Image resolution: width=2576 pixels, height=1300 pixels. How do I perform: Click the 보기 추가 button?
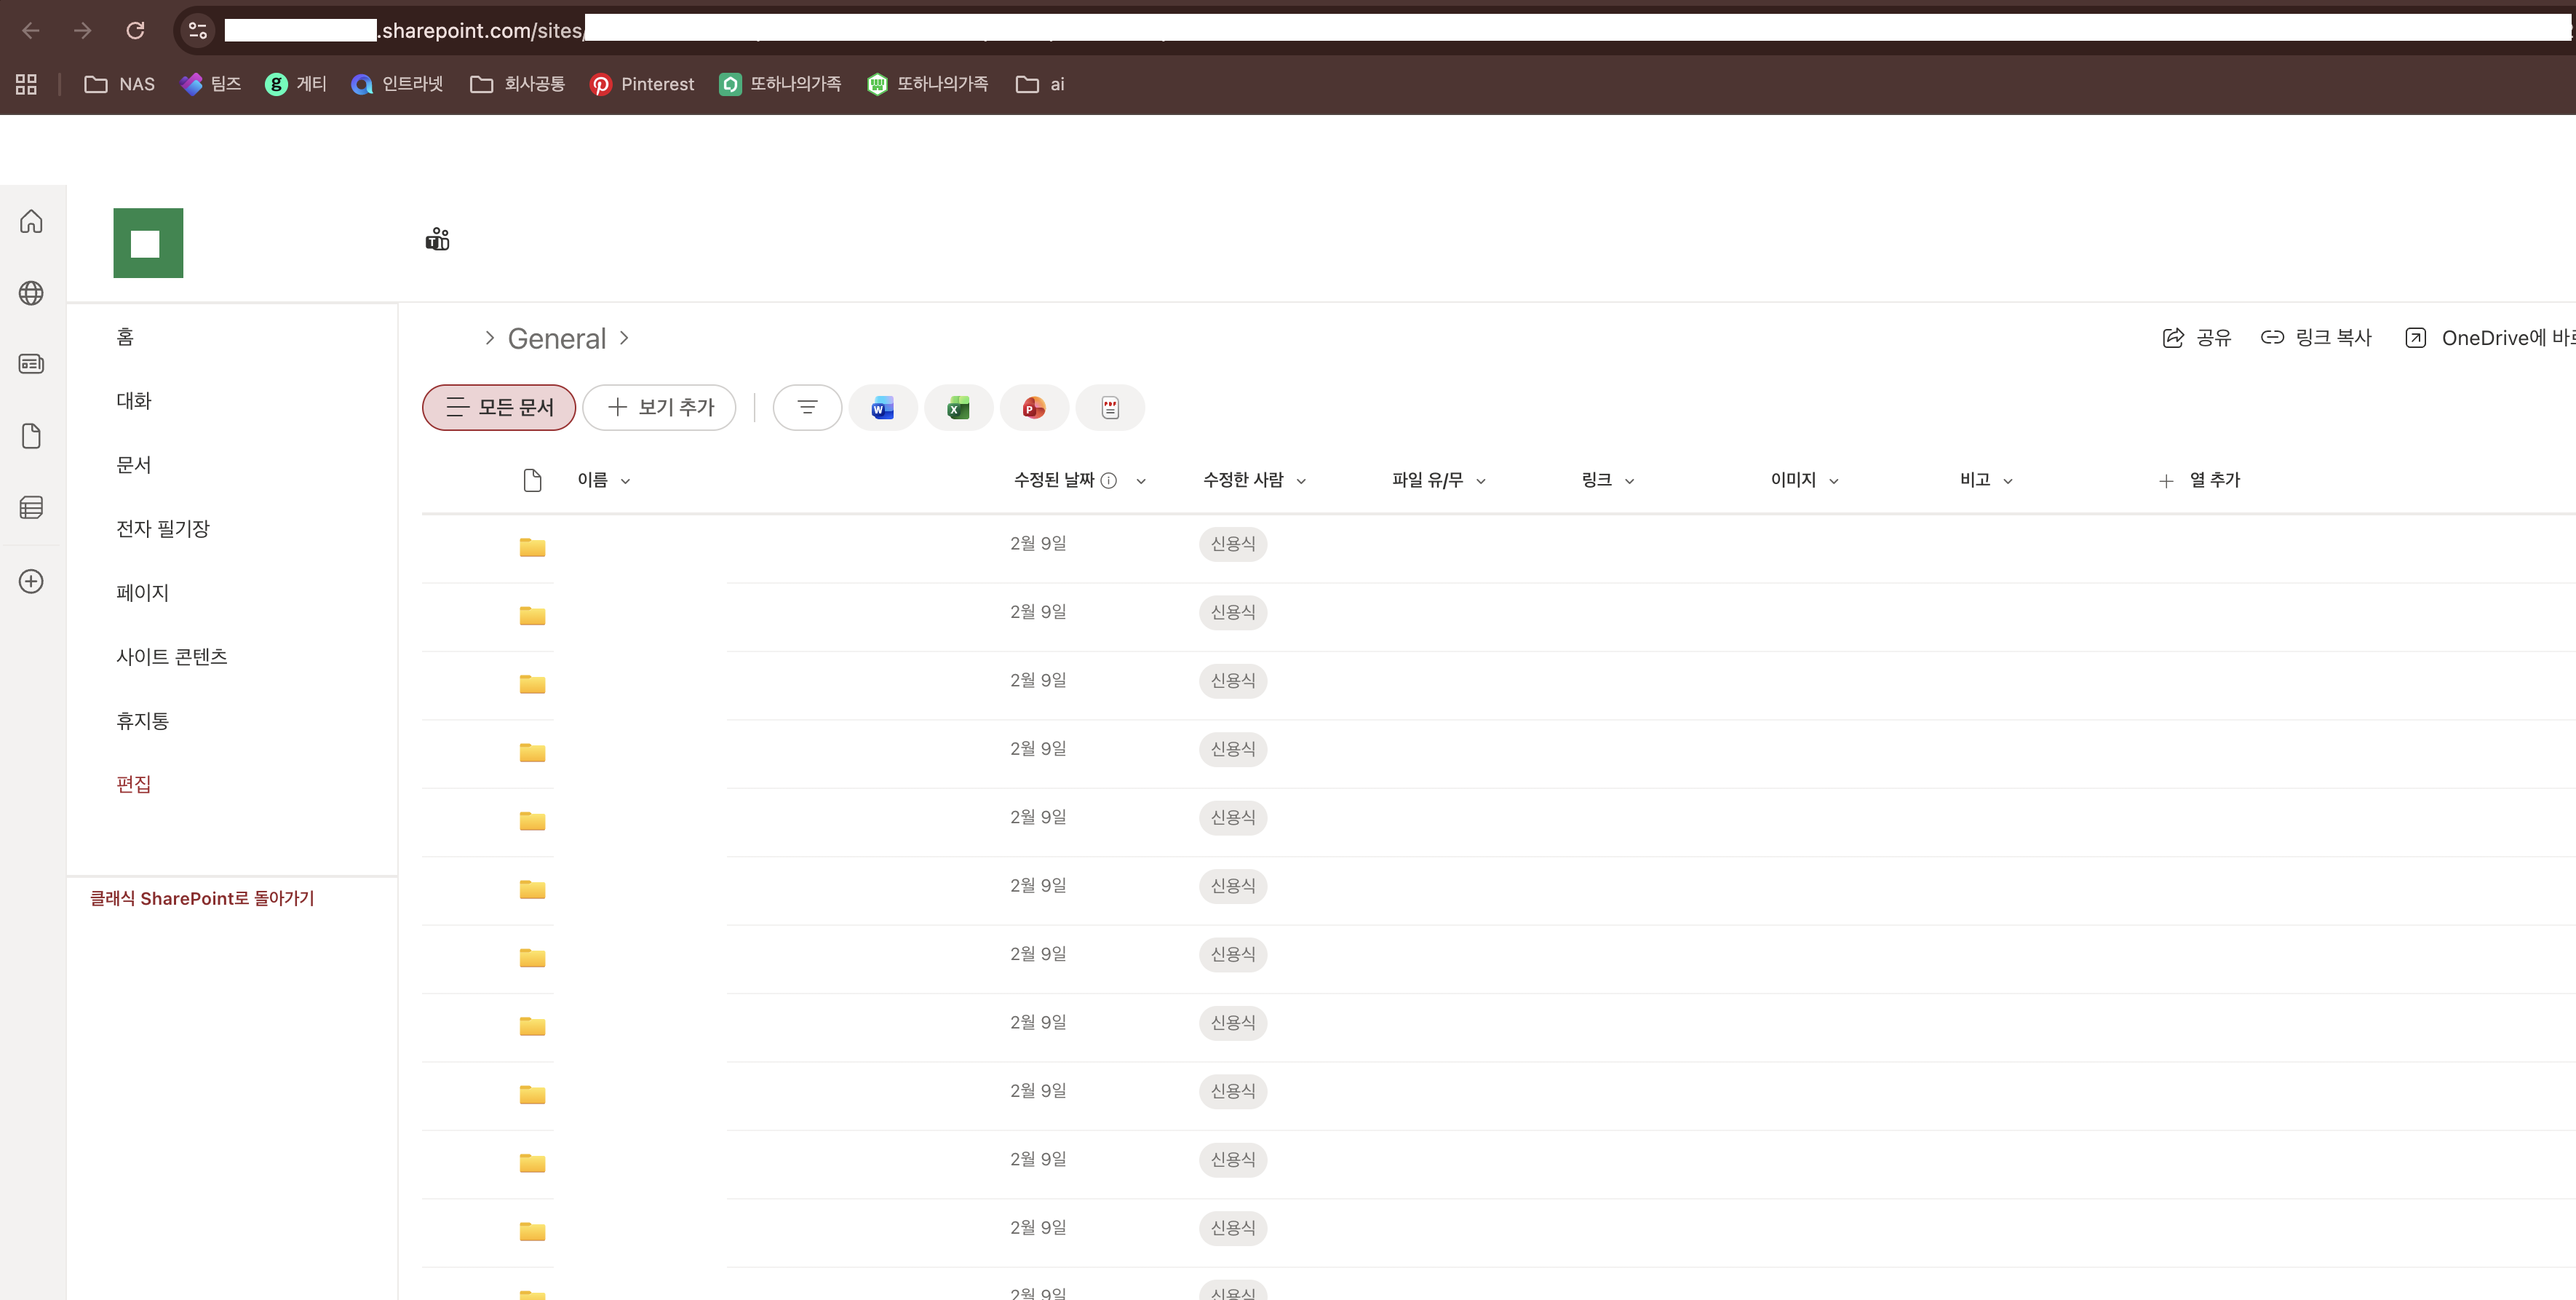pos(660,407)
